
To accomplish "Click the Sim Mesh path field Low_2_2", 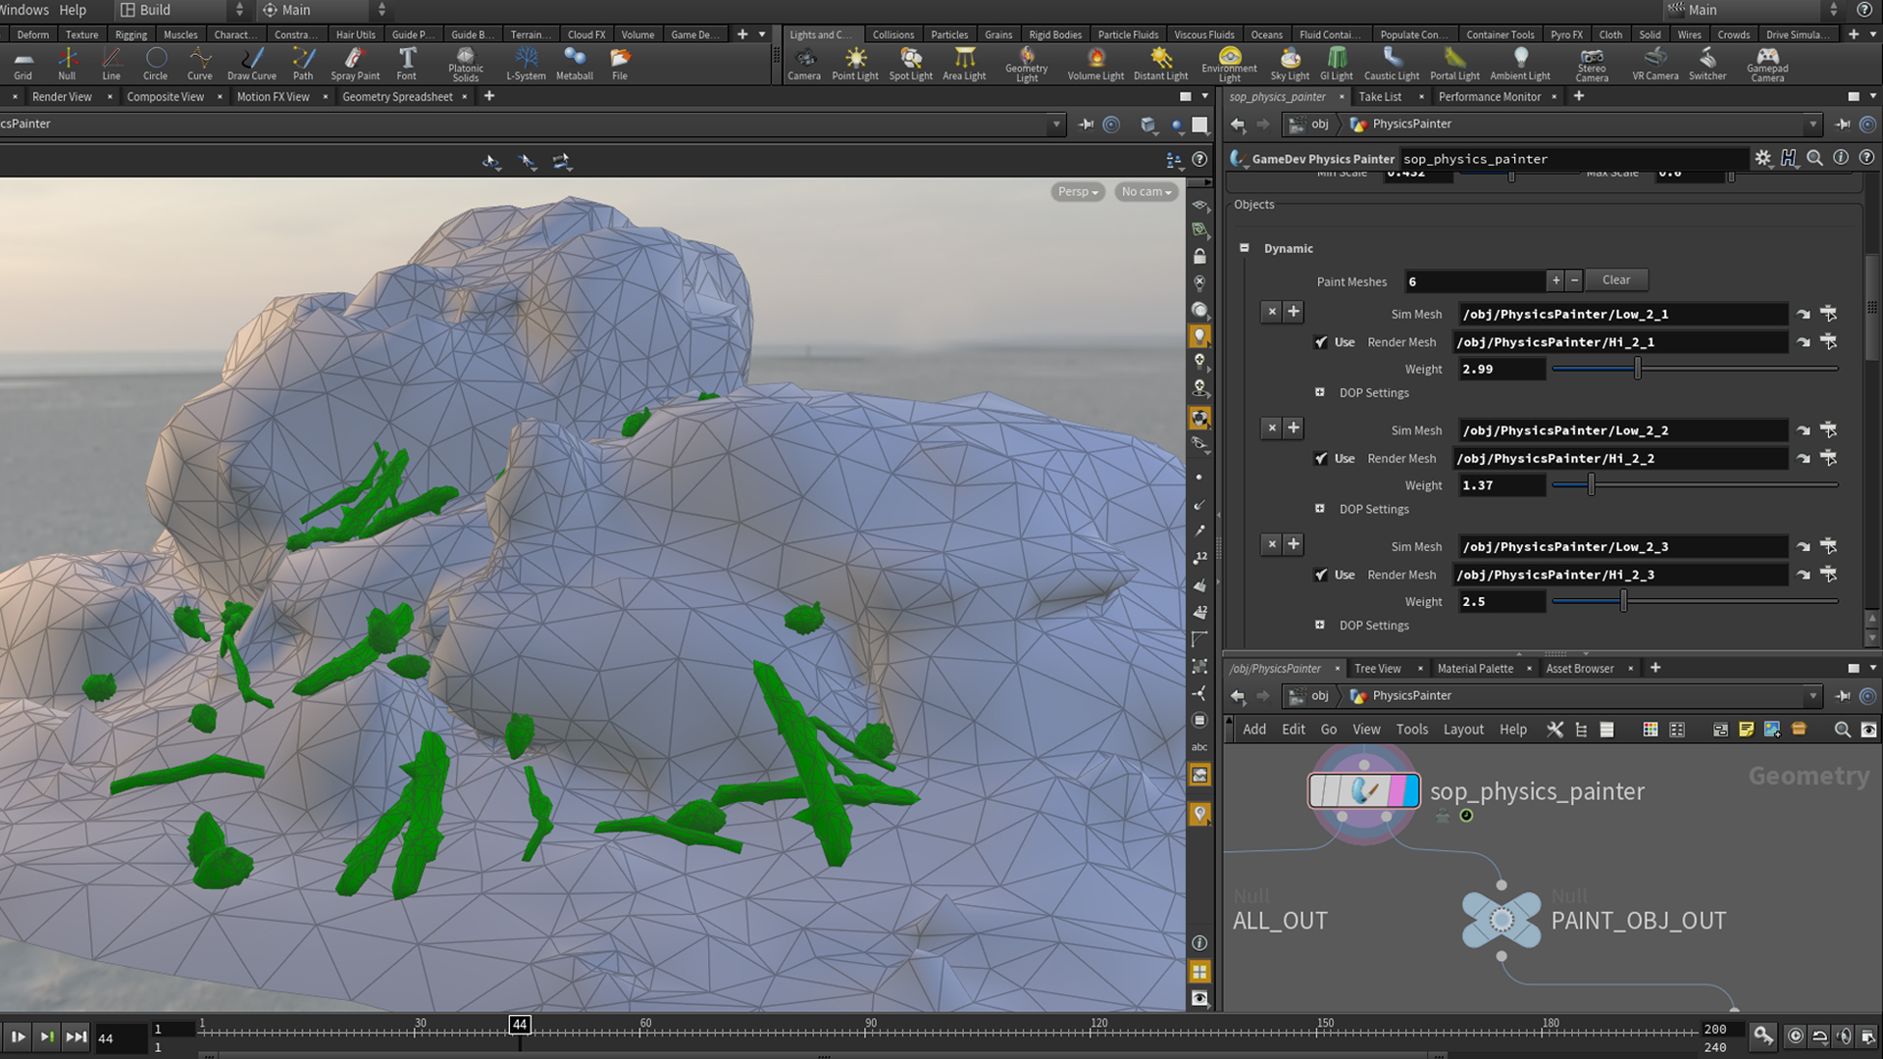I will click(x=1620, y=430).
